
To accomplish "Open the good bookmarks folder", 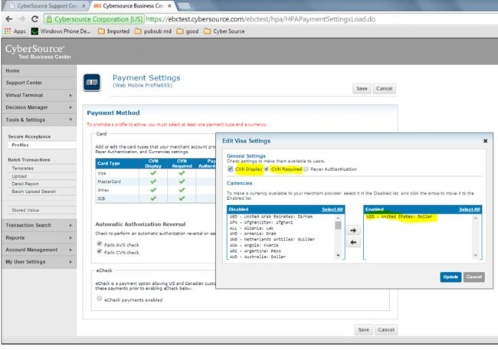I will [x=188, y=31].
